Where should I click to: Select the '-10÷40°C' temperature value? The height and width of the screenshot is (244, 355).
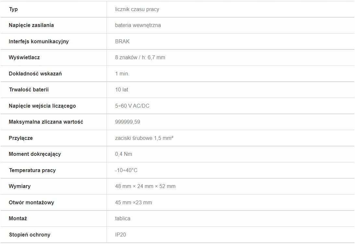[x=126, y=170]
